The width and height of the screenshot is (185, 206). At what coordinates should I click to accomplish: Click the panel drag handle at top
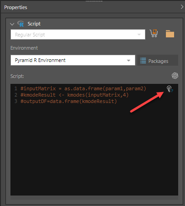[94, 1]
